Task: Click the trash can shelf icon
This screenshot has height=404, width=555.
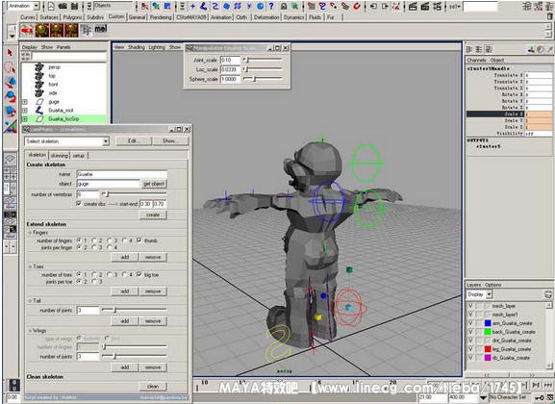Action: click(x=549, y=16)
